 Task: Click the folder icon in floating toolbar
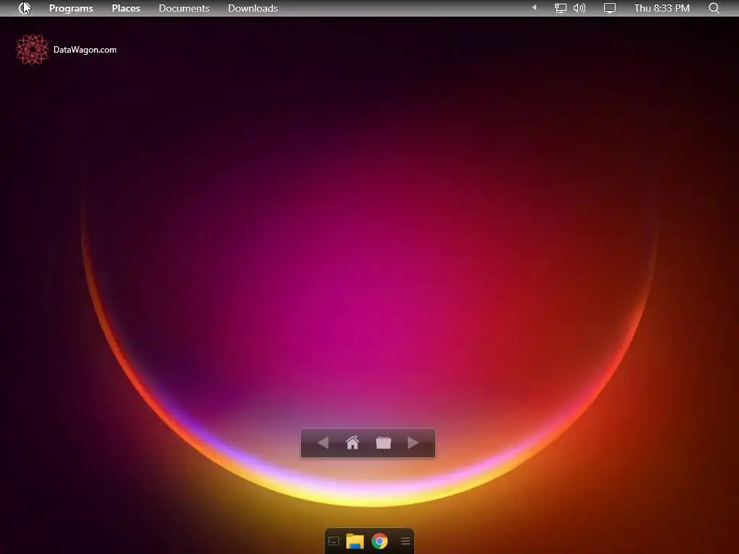[384, 443]
